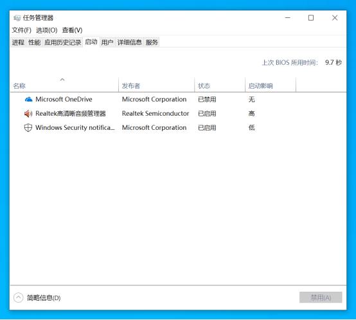Click the 上次 BIOS 所用时间 label
The height and width of the screenshot is (320, 356).
click(290, 62)
